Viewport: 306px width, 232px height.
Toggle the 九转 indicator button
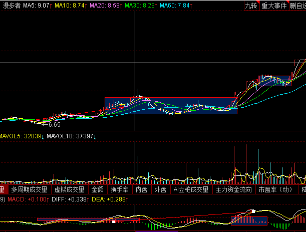tap(250, 6)
